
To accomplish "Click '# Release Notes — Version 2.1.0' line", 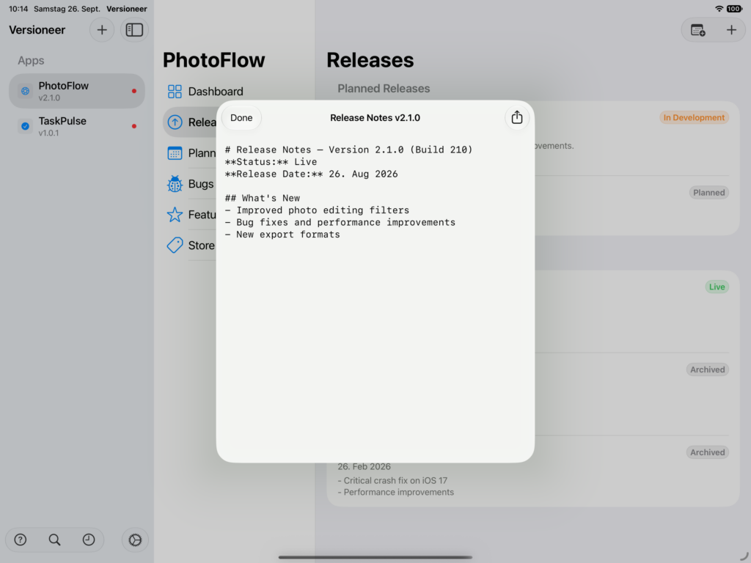I will 348,150.
